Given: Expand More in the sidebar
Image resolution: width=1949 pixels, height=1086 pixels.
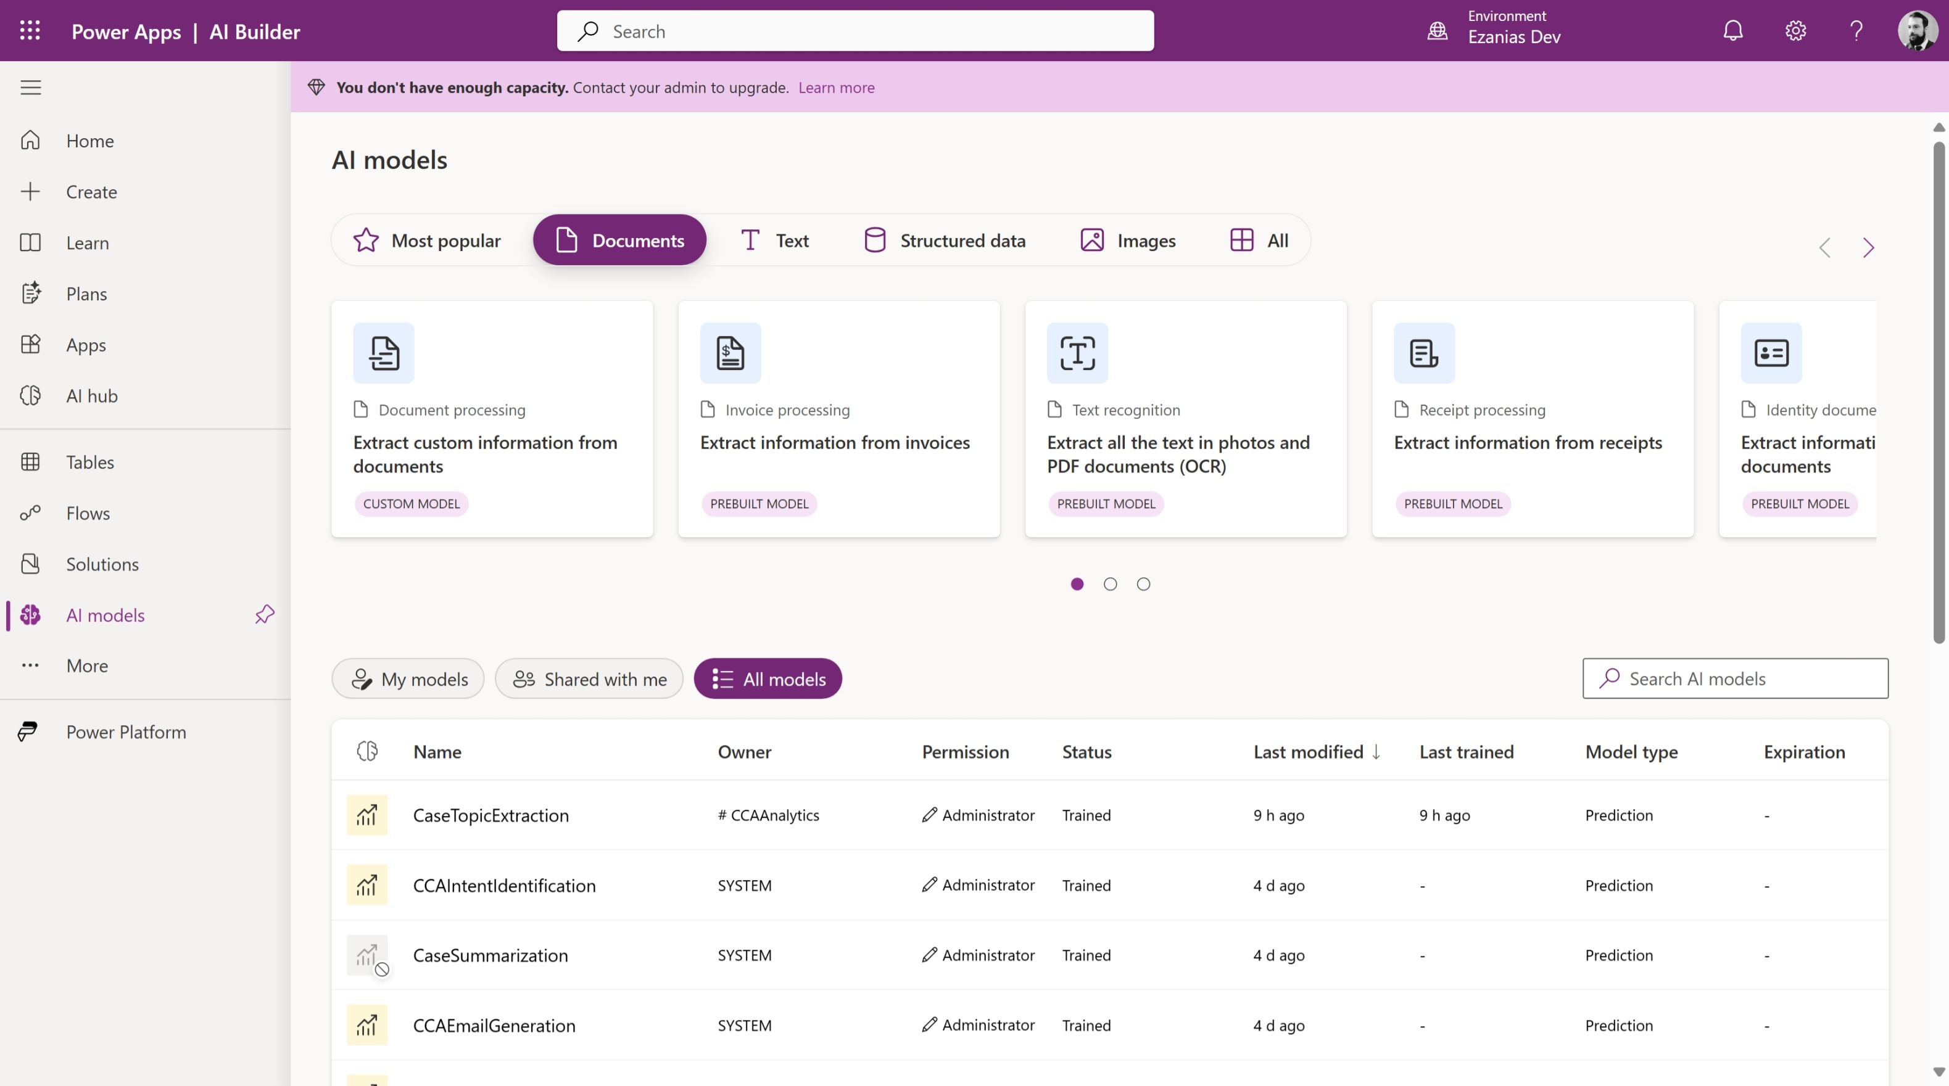Looking at the screenshot, I should 86,665.
